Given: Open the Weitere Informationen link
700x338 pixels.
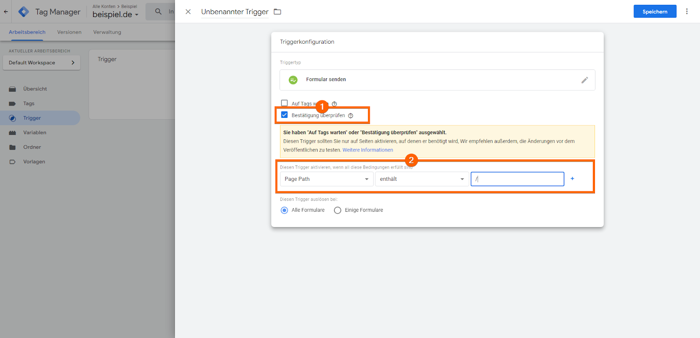Looking at the screenshot, I should (x=367, y=150).
